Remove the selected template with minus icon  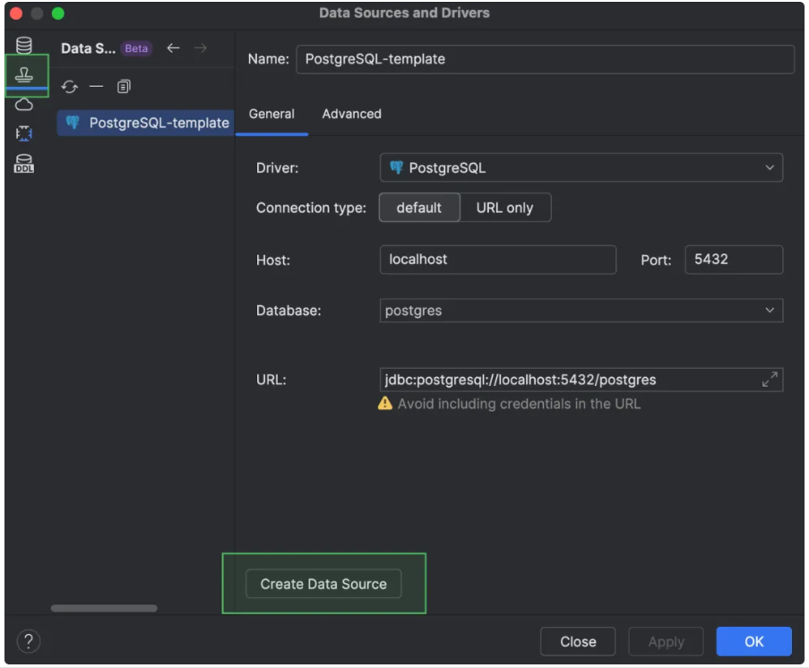click(x=96, y=87)
